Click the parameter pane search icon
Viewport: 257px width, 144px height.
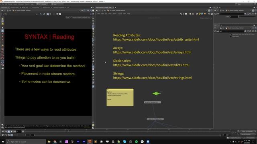click(x=250, y=14)
